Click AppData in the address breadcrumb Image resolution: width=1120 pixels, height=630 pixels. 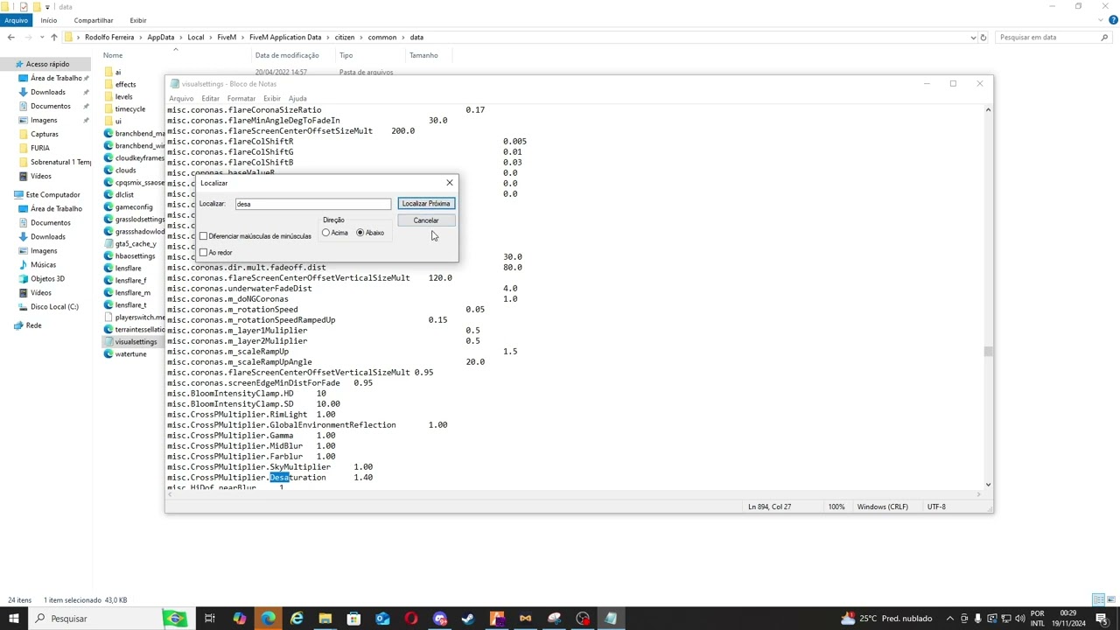click(x=160, y=38)
